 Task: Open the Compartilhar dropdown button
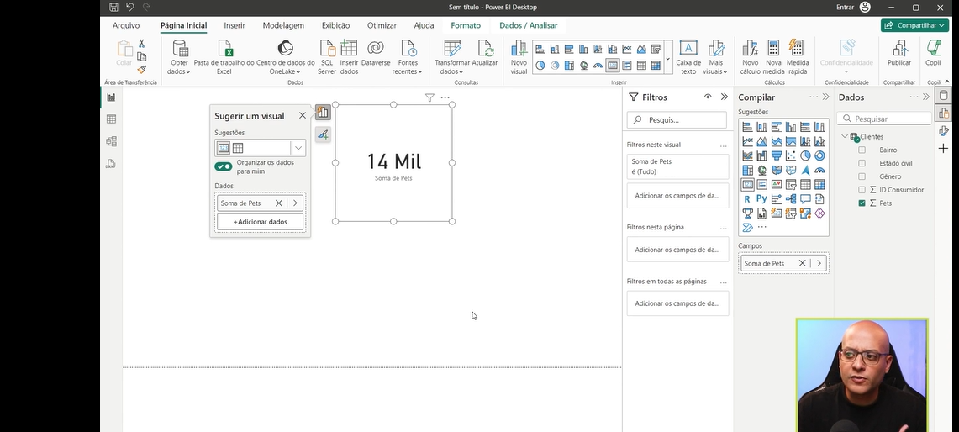(x=914, y=25)
